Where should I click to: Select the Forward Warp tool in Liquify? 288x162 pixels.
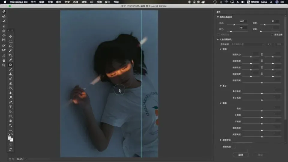pos(4,12)
